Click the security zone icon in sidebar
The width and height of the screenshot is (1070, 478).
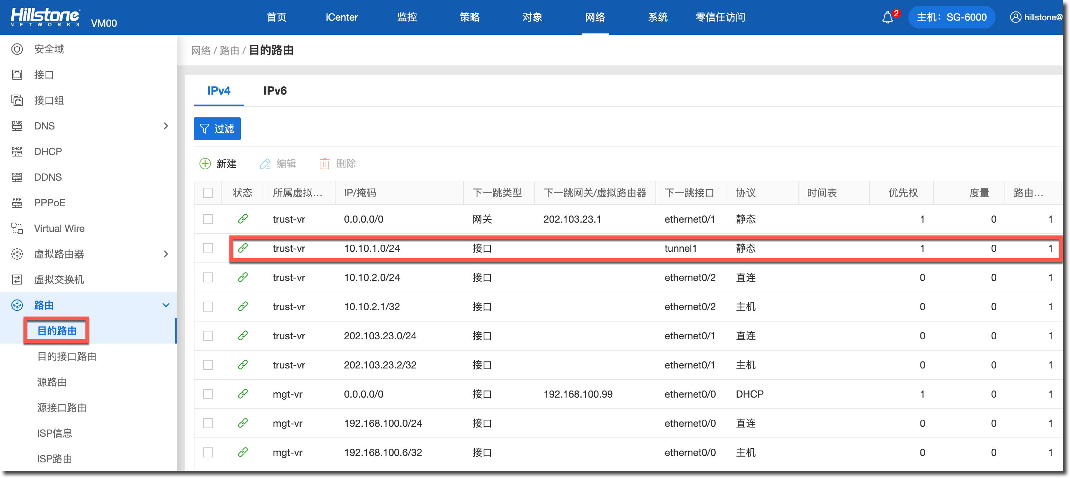click(x=17, y=49)
